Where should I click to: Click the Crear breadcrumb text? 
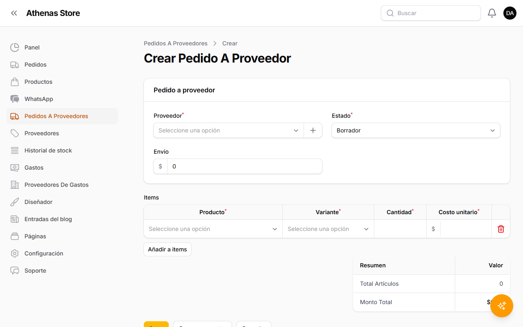[230, 43]
